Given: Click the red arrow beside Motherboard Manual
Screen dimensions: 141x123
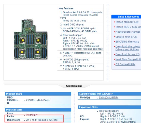Looking at the screenshot, I should (x=114, y=32).
